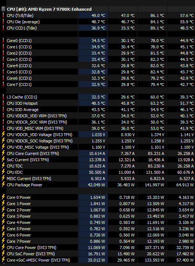
Task: Click the 133.593 W Core+SoC+MISC value
Action: (155, 260)
